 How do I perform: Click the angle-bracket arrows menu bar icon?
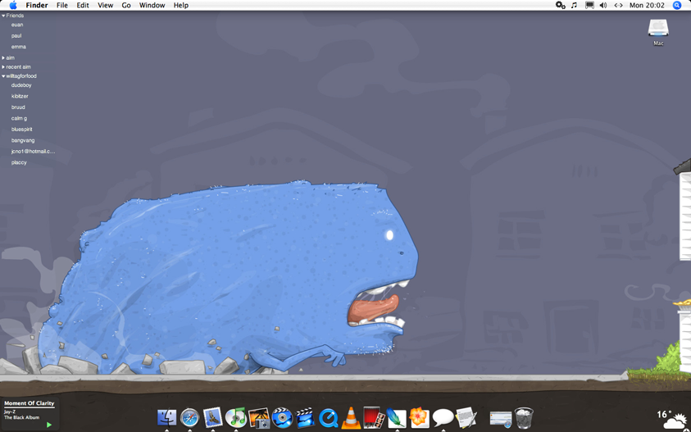click(618, 5)
